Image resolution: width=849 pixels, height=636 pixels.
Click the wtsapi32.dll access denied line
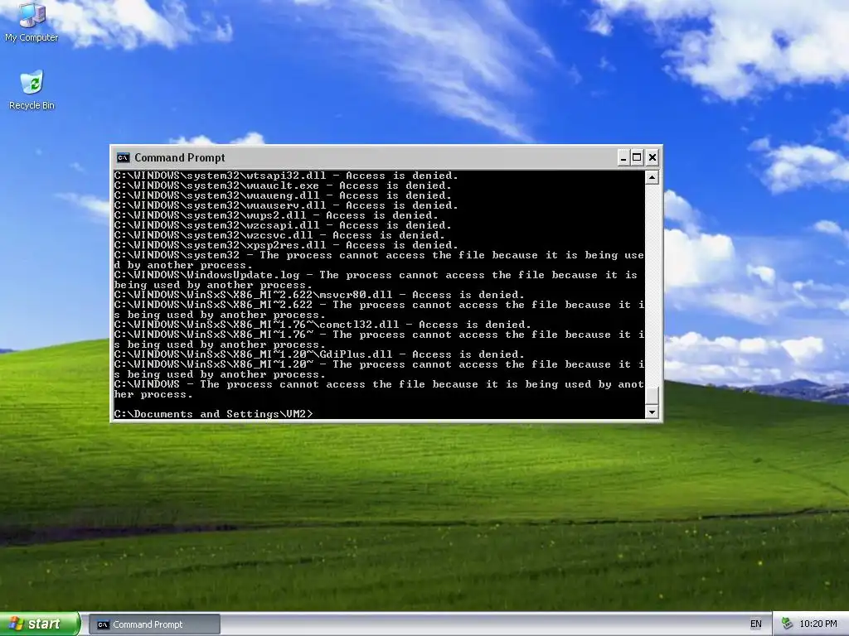[286, 176]
